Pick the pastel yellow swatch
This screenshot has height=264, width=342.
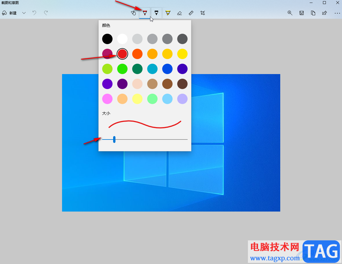point(137,99)
